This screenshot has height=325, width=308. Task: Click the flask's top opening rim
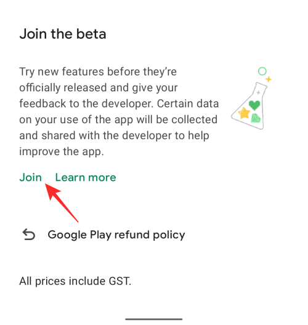(x=261, y=85)
